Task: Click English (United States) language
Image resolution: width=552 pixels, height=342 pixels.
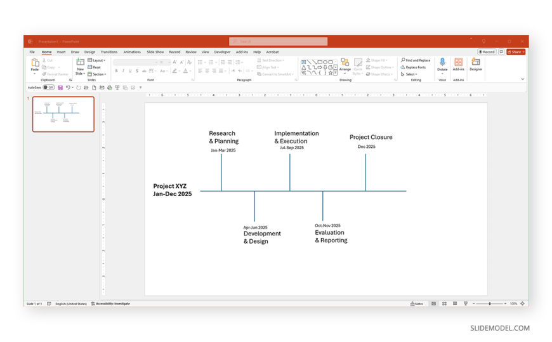Action: coord(71,303)
